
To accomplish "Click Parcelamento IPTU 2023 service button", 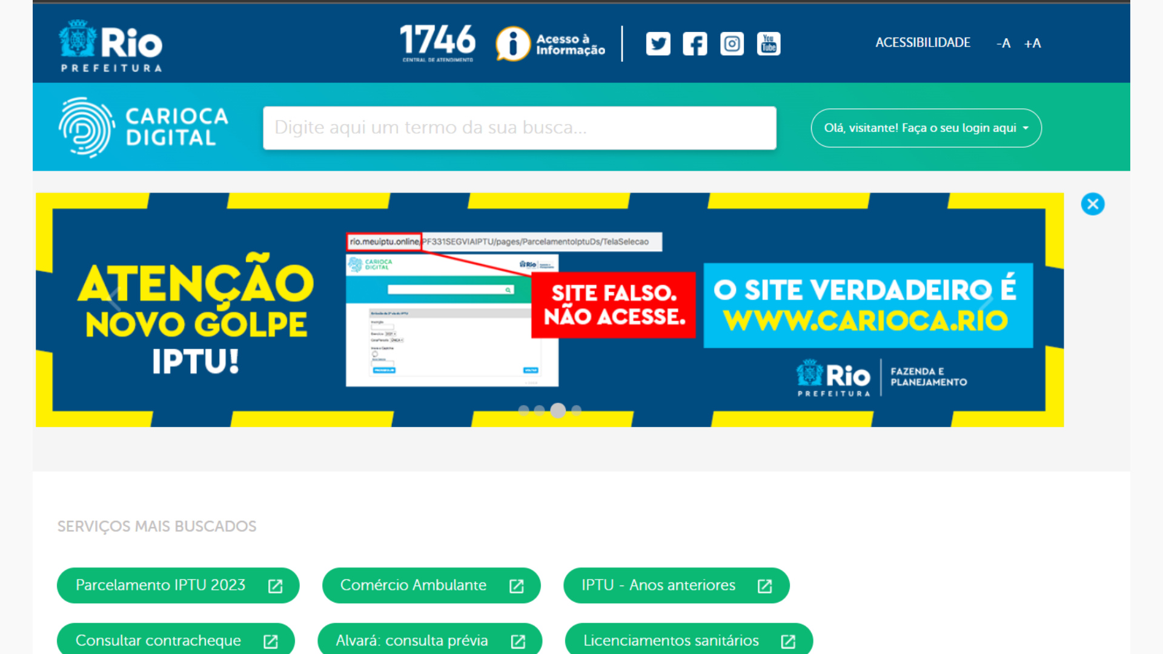I will pos(177,584).
